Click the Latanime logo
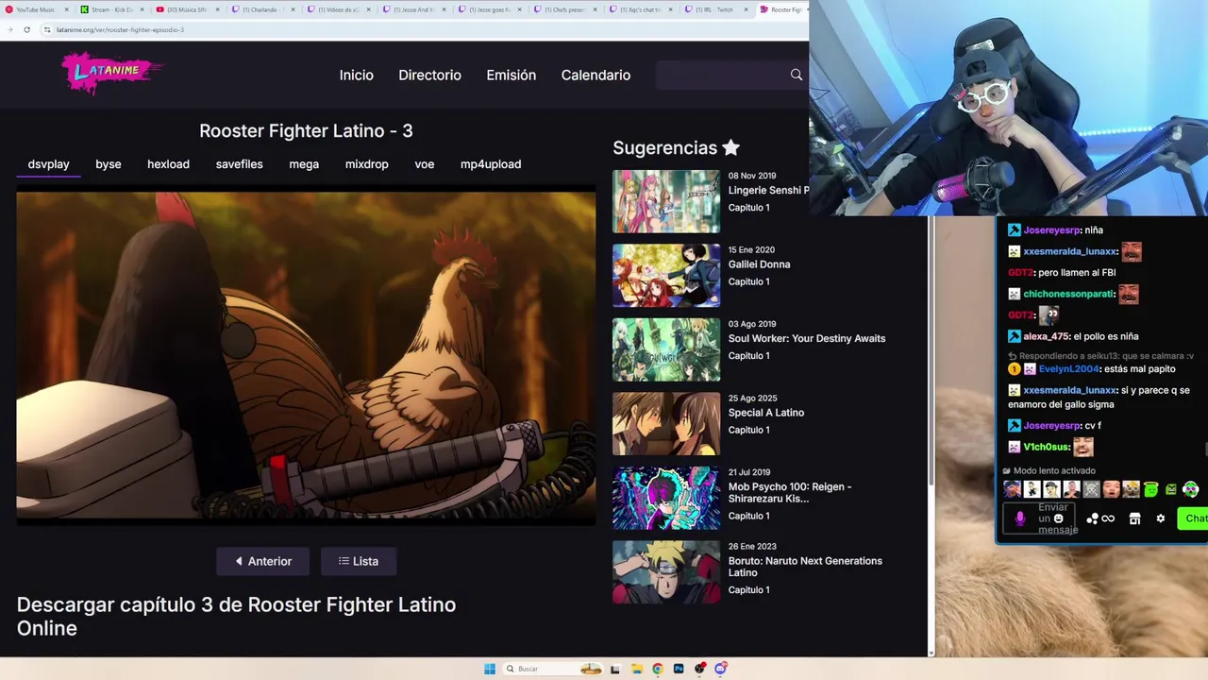 pos(112,73)
